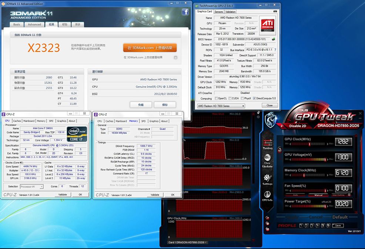365x249 pixels.
Task: Click Default in GPU Tweak
Action: pos(340,217)
